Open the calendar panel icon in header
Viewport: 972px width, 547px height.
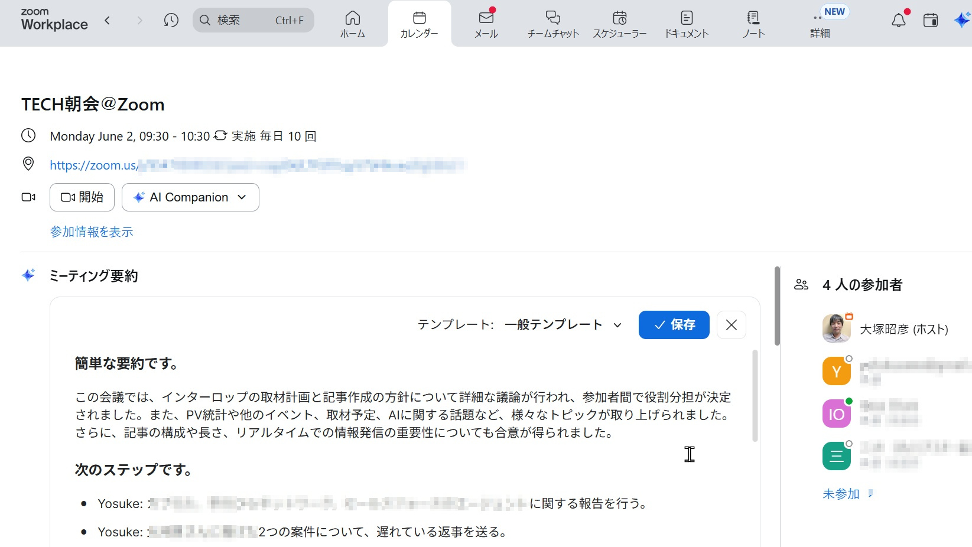(931, 21)
